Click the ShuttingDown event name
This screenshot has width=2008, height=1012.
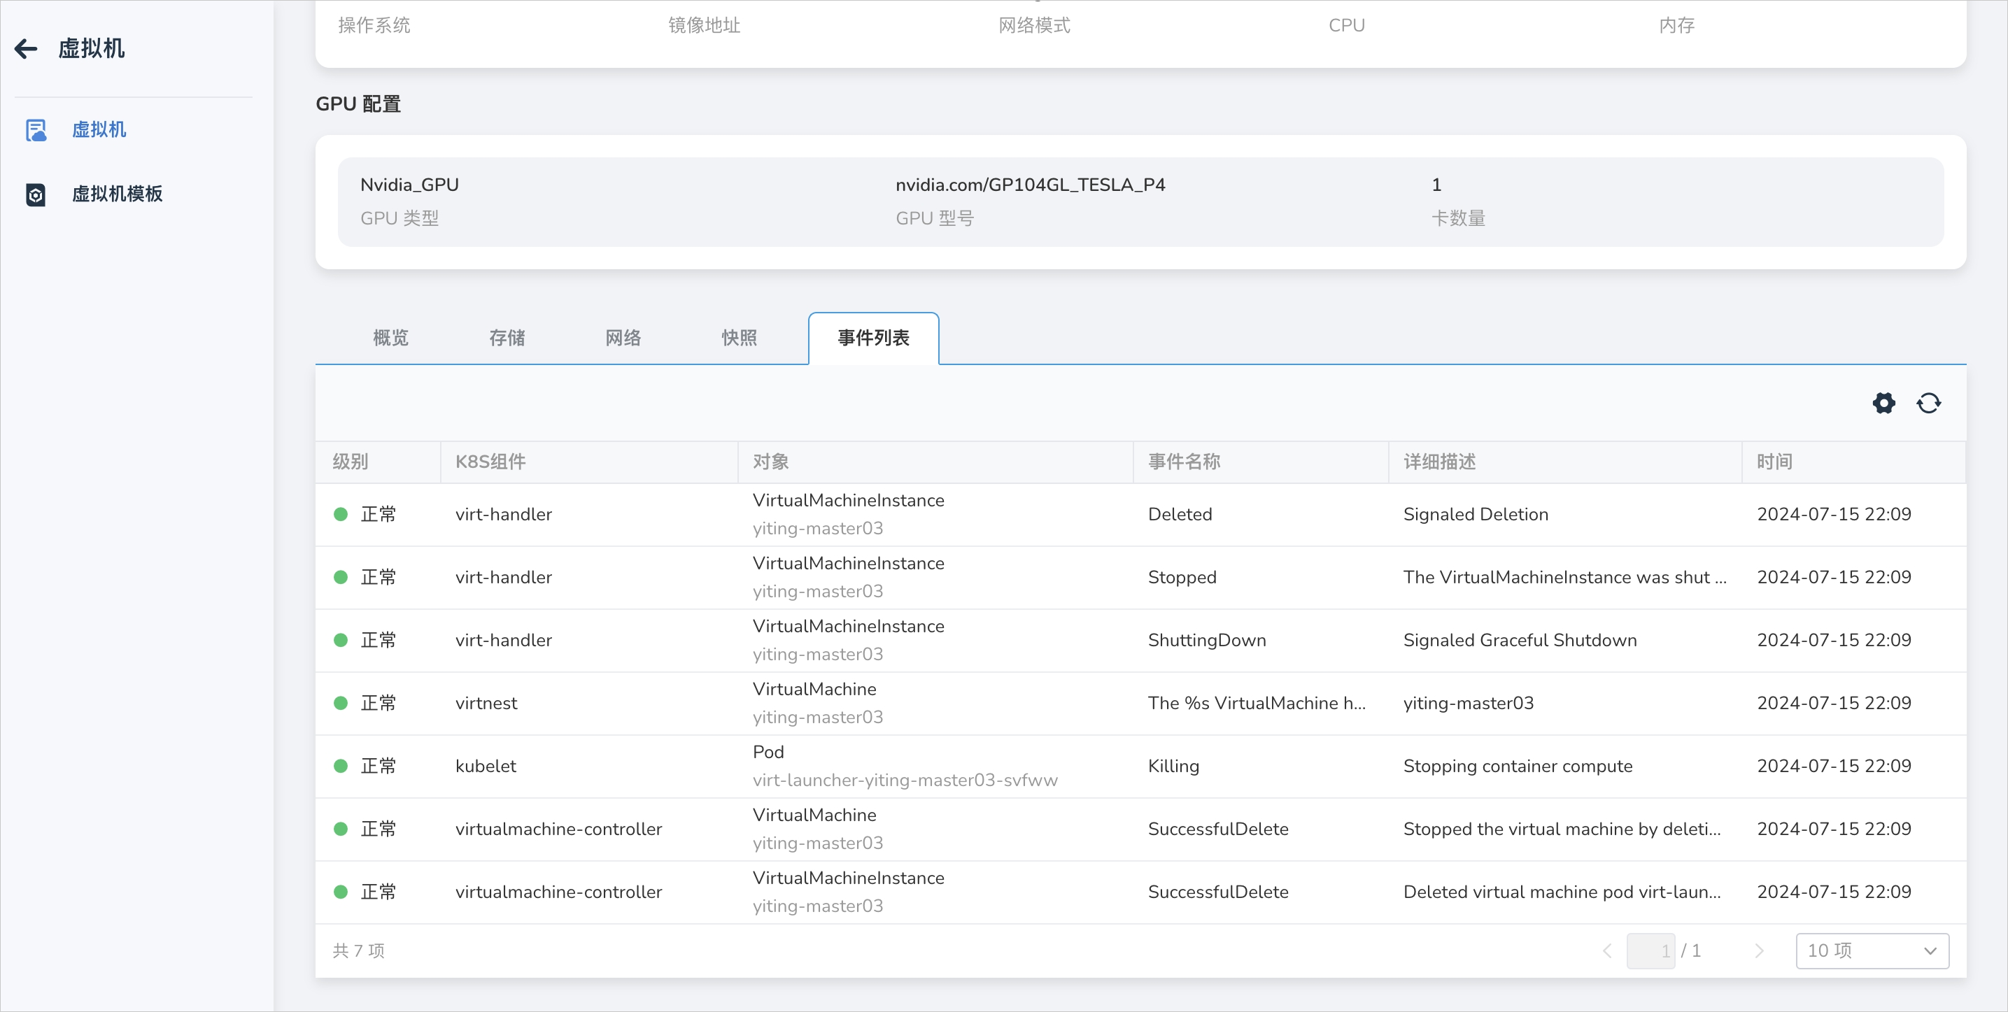click(x=1207, y=641)
